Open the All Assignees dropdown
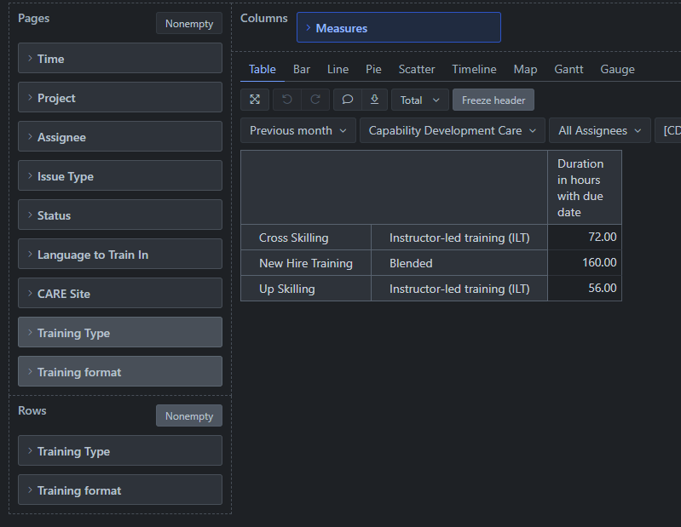Viewport: 681px width, 527px height. coord(600,130)
